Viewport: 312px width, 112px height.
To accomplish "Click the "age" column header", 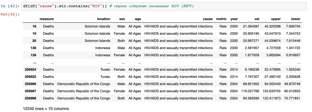I will pos(138,19).
